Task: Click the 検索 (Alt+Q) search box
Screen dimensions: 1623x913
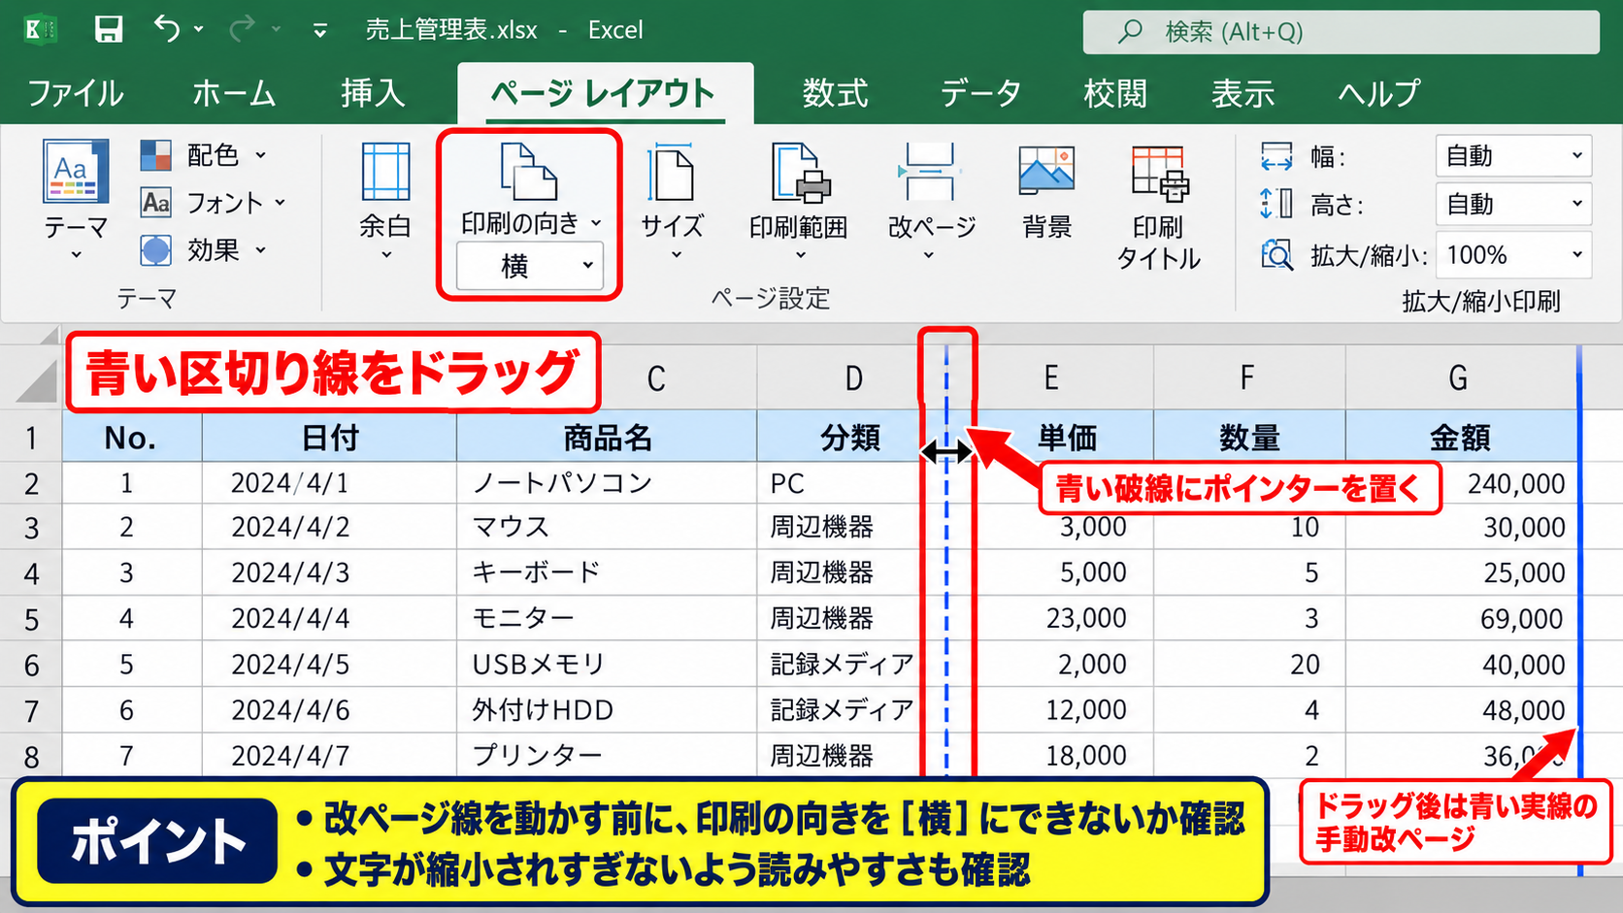Action: 1341,32
